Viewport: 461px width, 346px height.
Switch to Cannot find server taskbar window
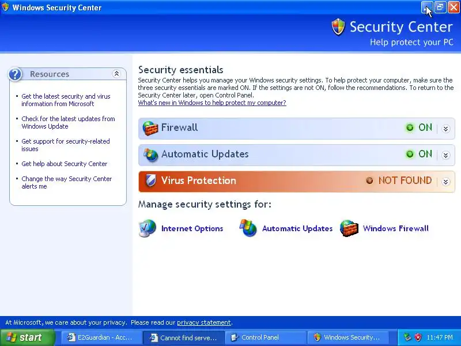pyautogui.click(x=183, y=337)
